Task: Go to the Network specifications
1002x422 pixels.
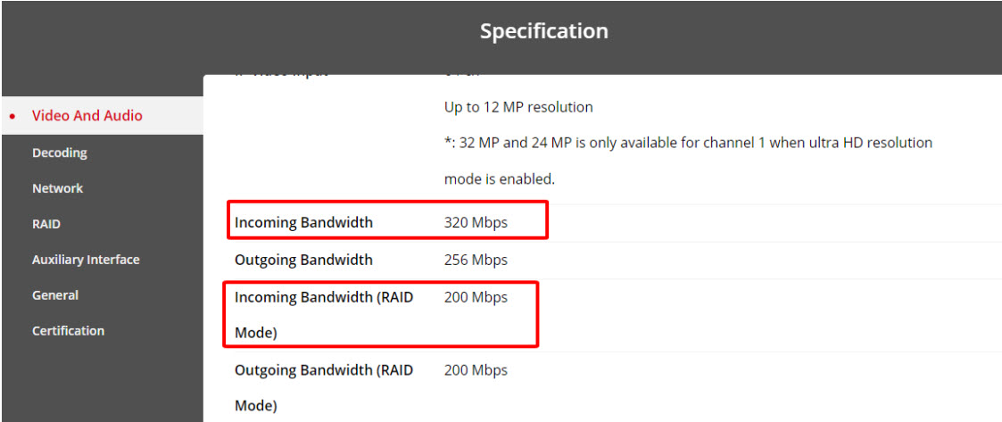Action: tap(57, 188)
